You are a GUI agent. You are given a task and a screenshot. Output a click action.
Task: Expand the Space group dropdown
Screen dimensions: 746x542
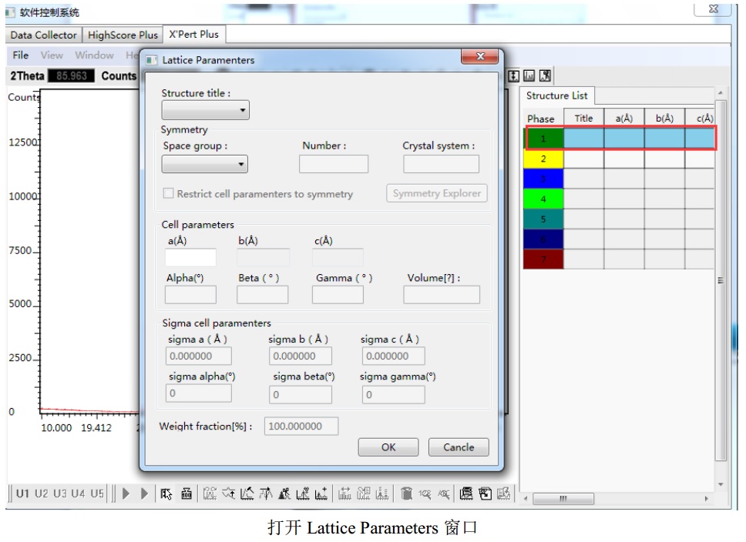205,164
